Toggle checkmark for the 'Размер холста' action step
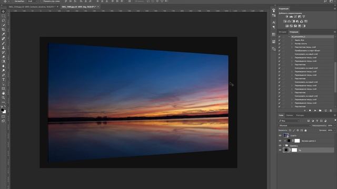 tap(280, 44)
